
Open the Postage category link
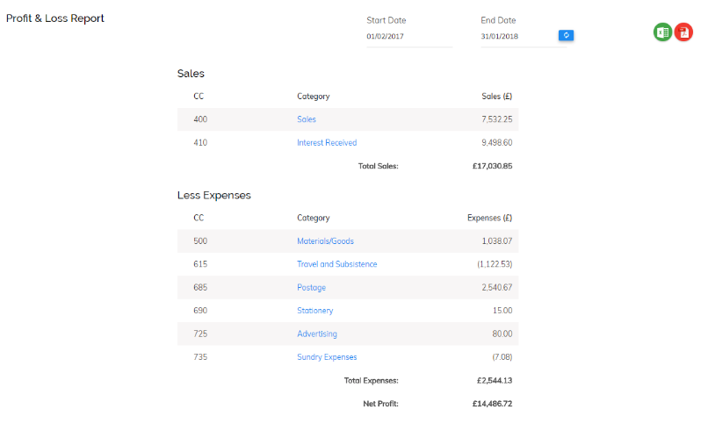click(312, 287)
